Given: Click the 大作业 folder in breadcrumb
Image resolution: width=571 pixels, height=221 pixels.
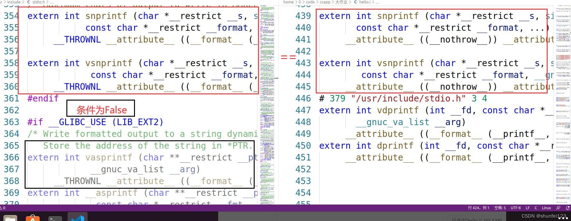Looking at the screenshot, I should point(341,2).
